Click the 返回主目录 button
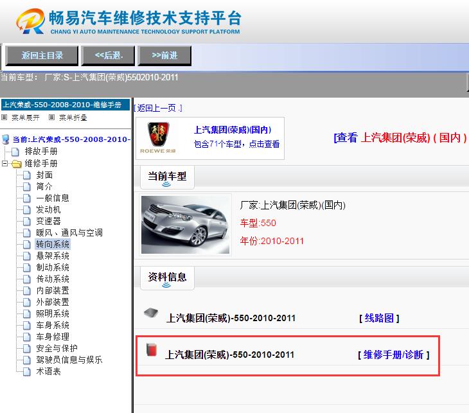469x413 pixels. (42, 56)
